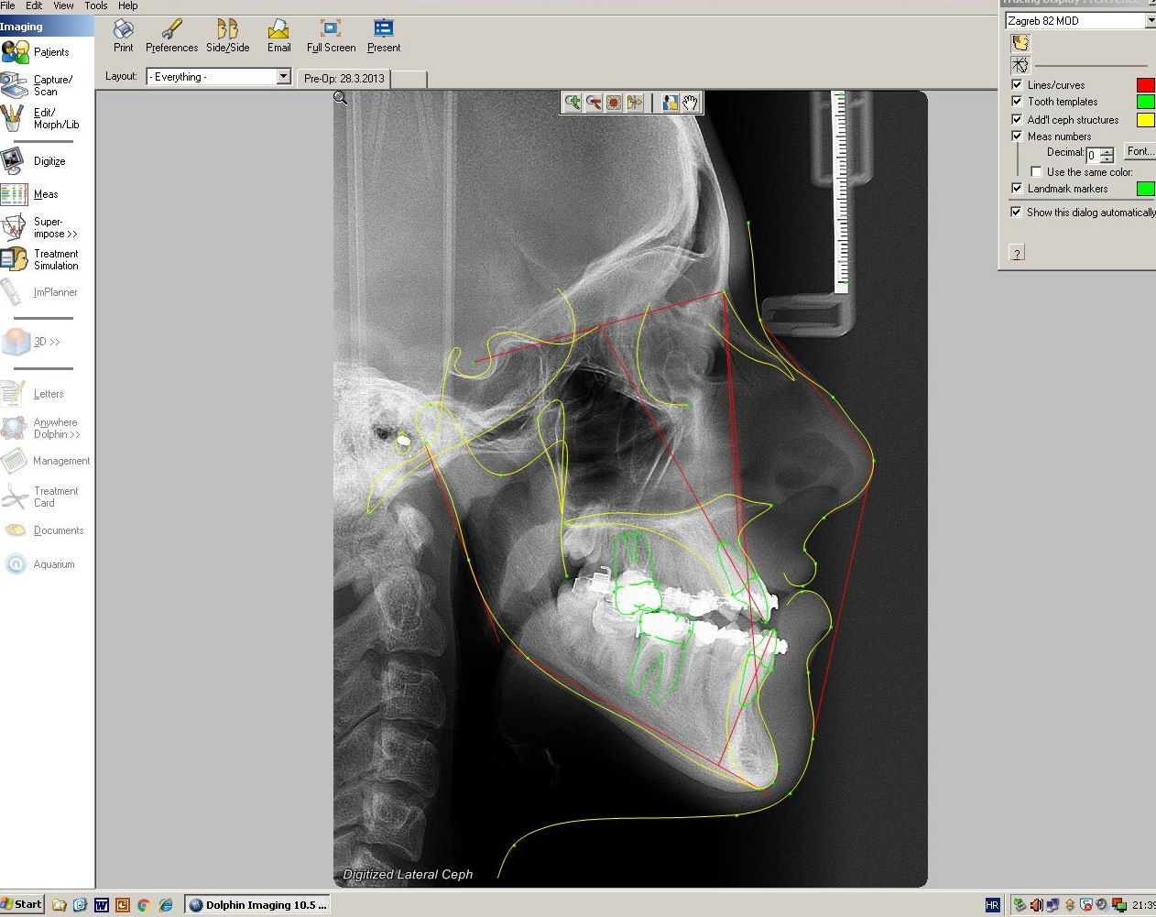The width and height of the screenshot is (1156, 917).
Task: Open the Tools menu
Action: coord(96,5)
